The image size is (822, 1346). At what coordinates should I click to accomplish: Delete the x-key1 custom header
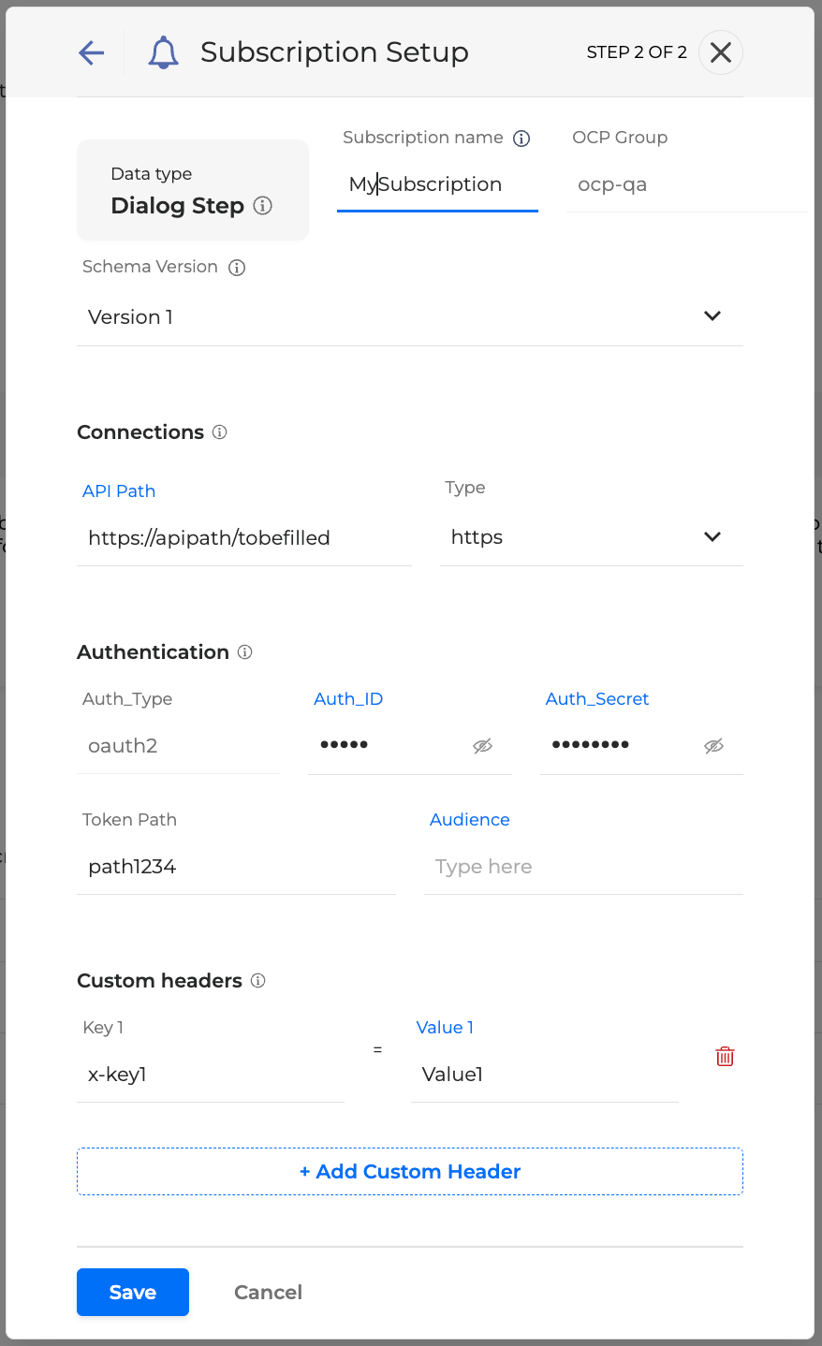click(725, 1057)
